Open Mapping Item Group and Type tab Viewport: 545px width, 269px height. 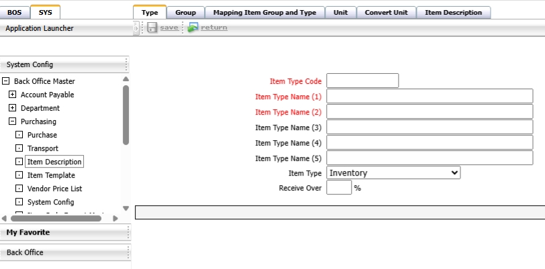264,13
